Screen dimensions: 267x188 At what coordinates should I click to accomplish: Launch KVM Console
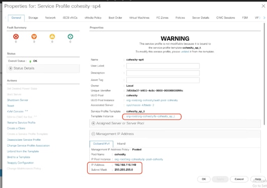pyautogui.click(x=17, y=112)
